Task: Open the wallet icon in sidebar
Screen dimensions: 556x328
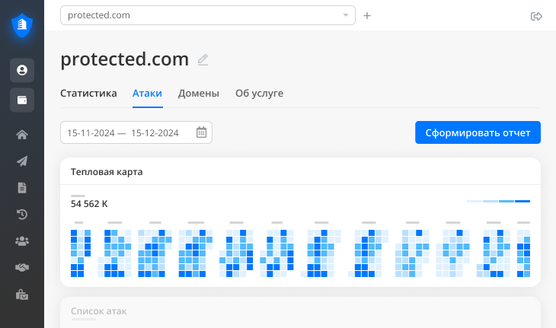Action: pyautogui.click(x=22, y=100)
